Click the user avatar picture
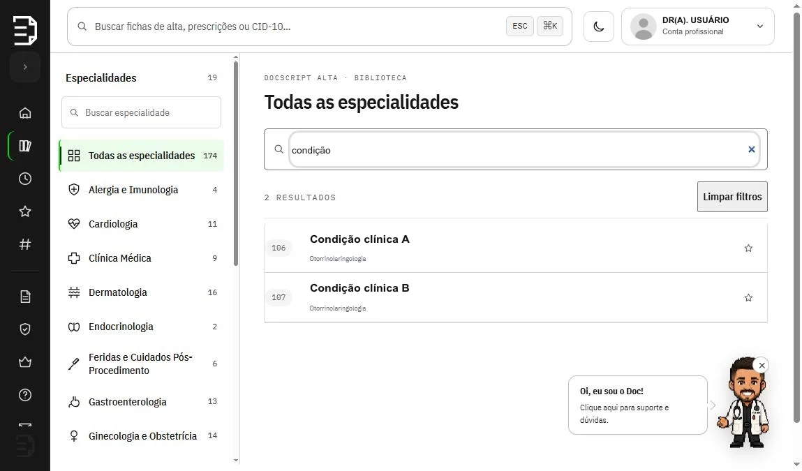This screenshot has width=802, height=471. click(644, 27)
